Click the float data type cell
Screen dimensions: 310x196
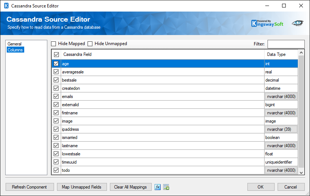pyautogui.click(x=281, y=154)
